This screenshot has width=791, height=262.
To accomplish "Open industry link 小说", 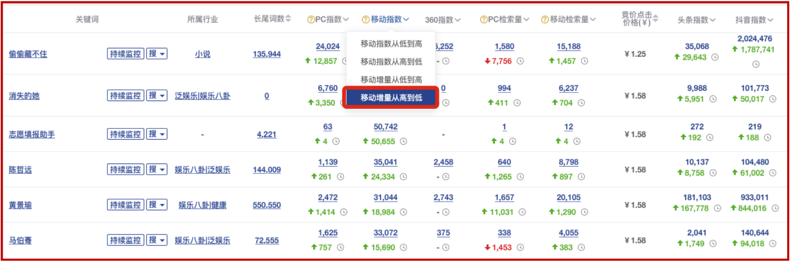I will (202, 54).
